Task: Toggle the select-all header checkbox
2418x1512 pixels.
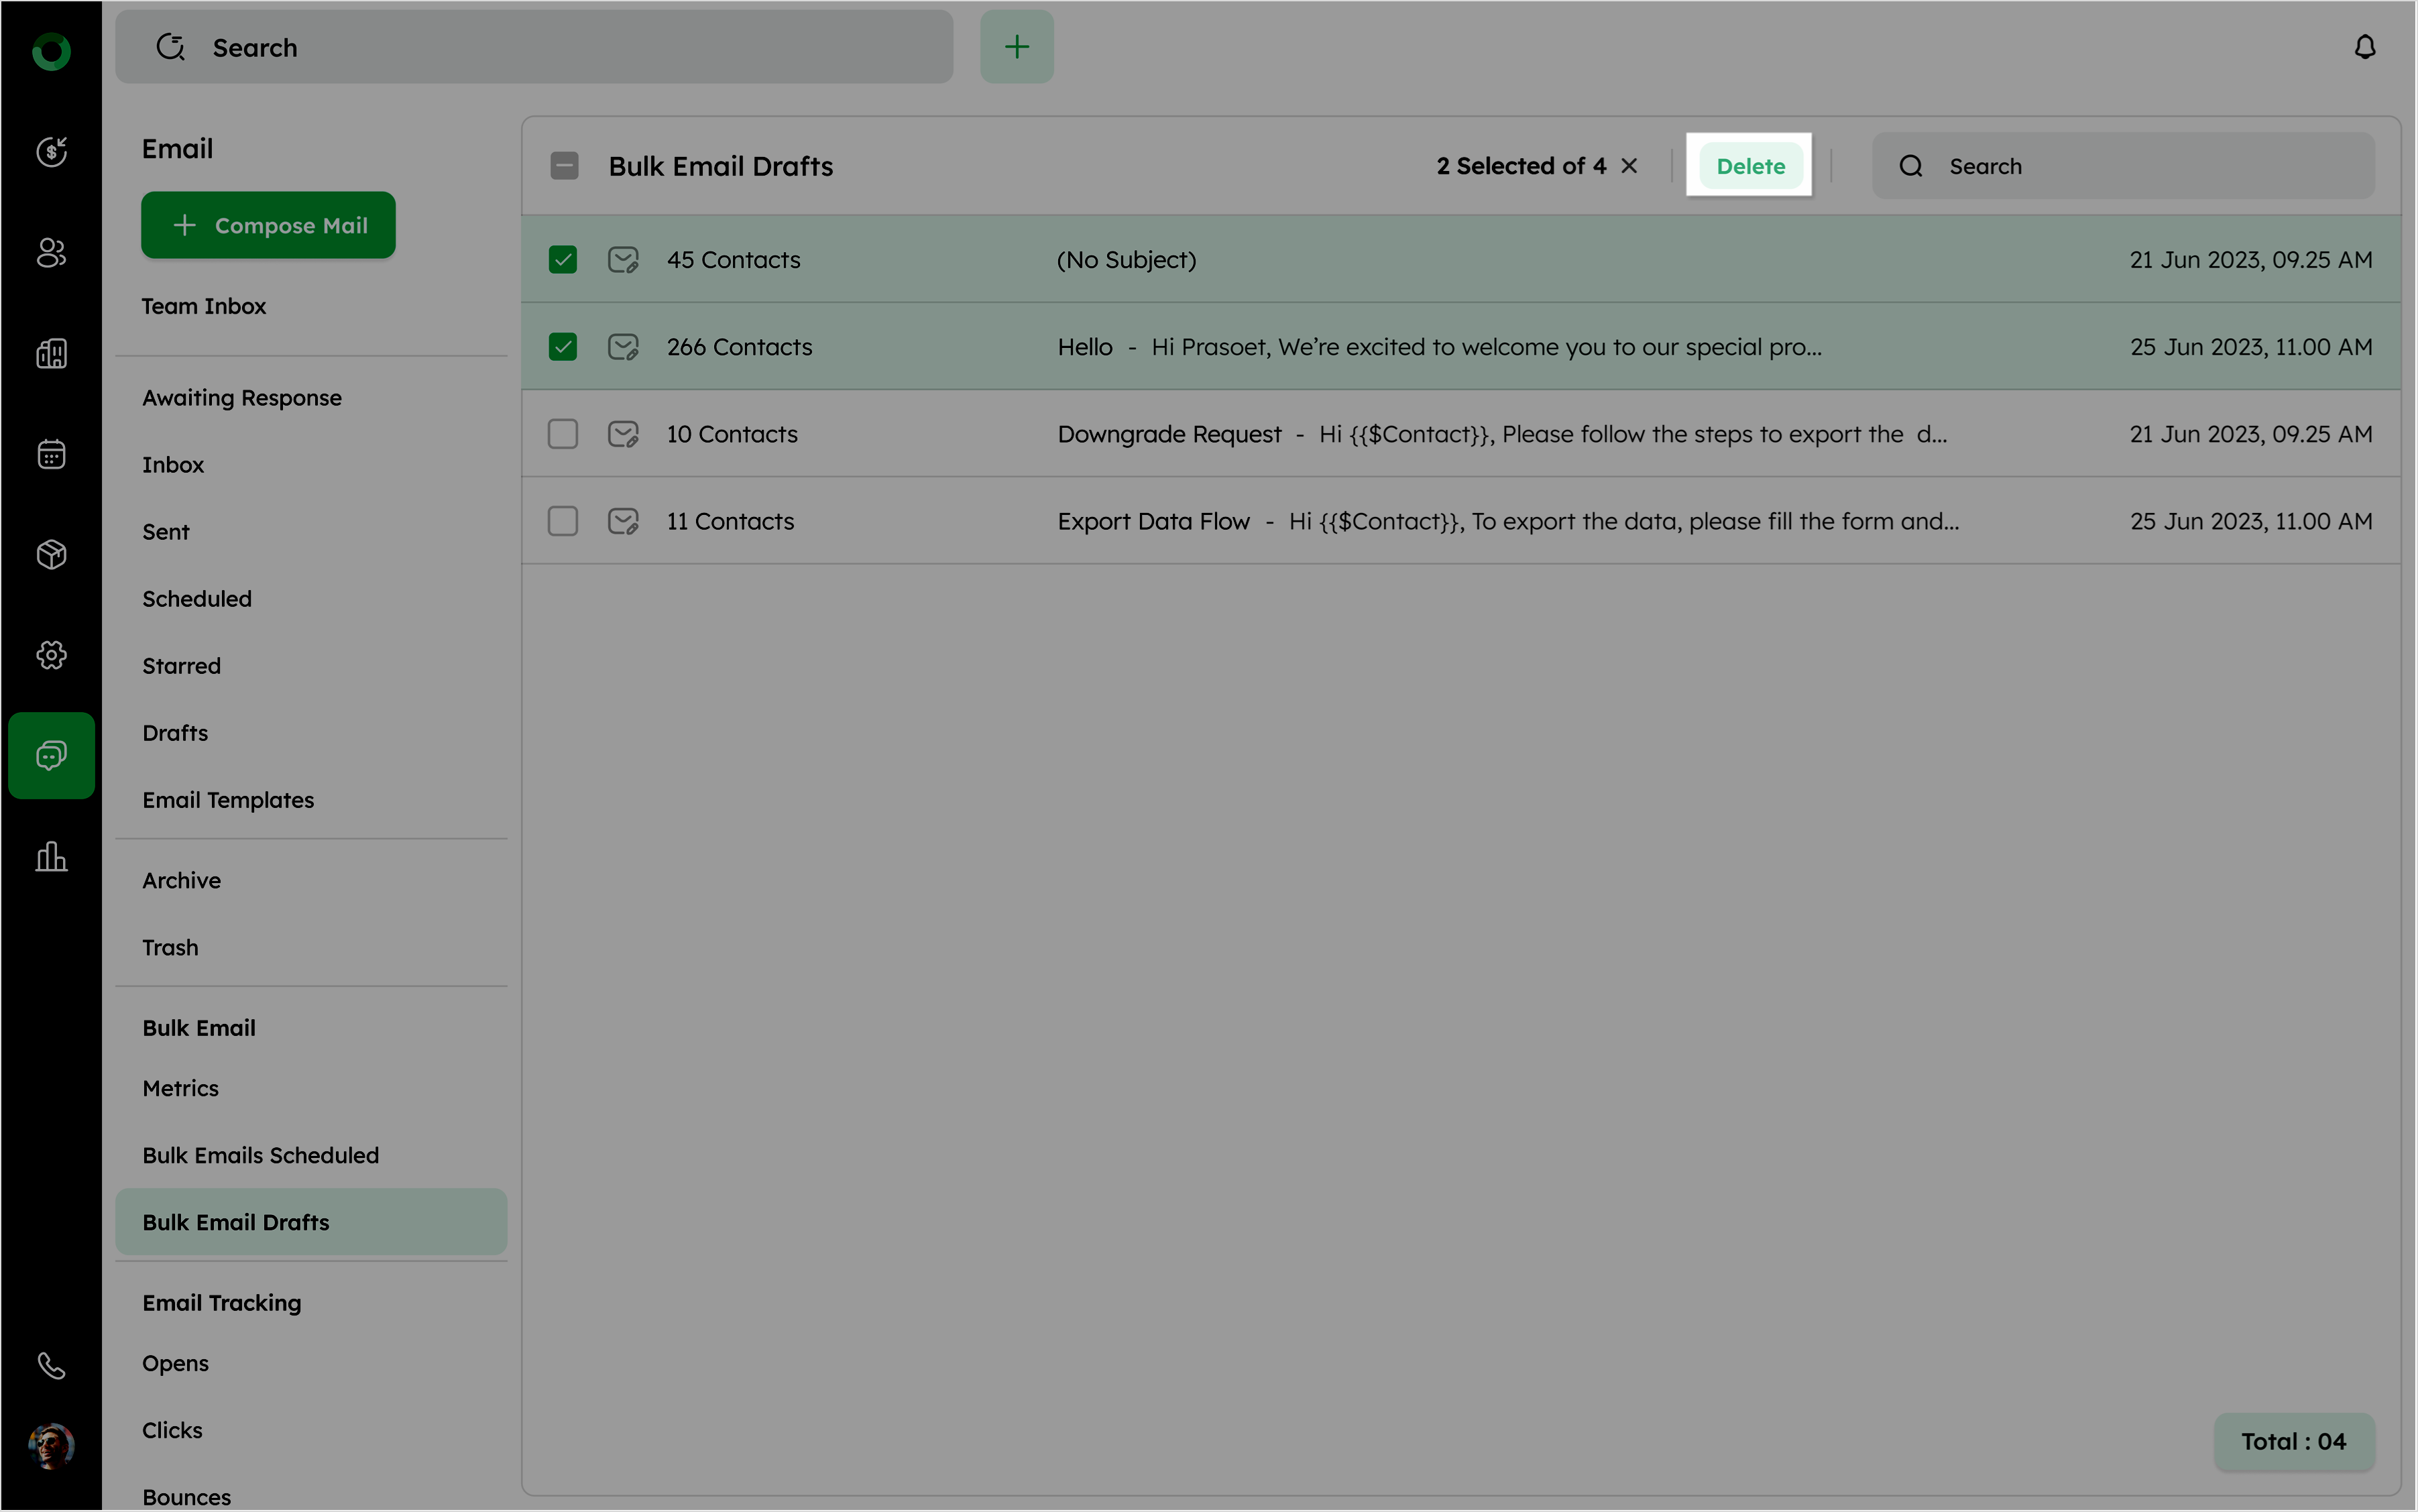Action: pyautogui.click(x=564, y=166)
